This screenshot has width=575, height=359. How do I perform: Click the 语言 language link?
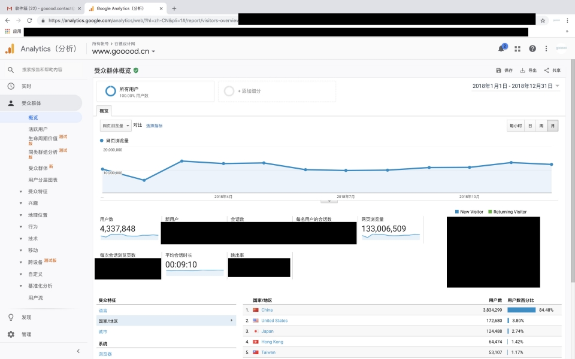point(103,311)
